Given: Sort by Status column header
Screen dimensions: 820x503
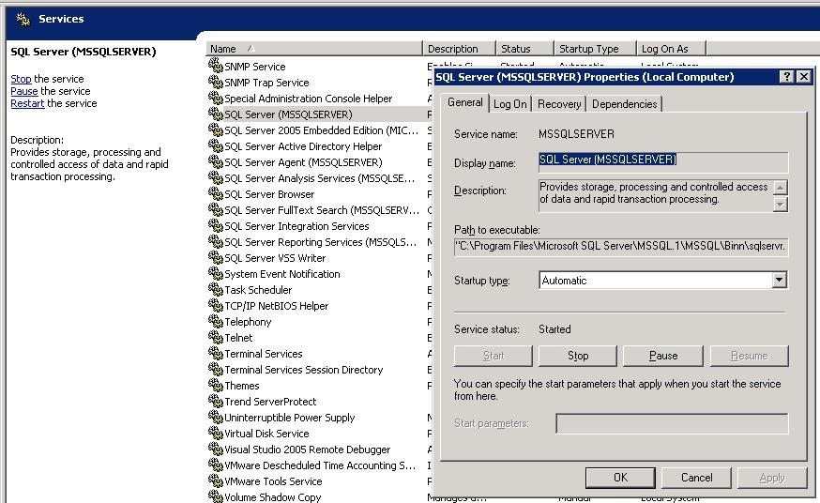Looking at the screenshot, I should (x=524, y=49).
